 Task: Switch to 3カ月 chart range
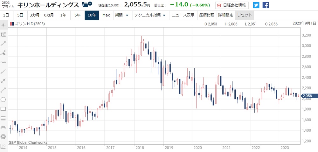point(34,15)
